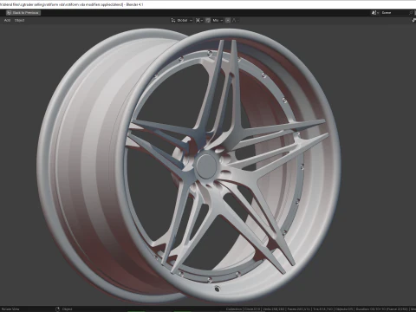
Task: Click the Collection entry in status bar
Action: pyautogui.click(x=234, y=309)
